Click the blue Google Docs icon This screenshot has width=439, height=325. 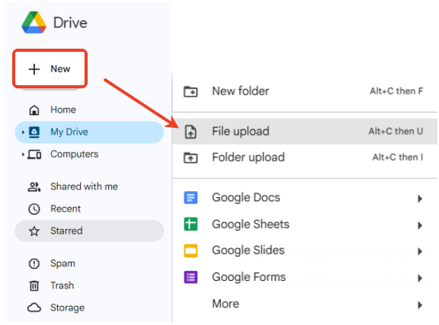191,198
